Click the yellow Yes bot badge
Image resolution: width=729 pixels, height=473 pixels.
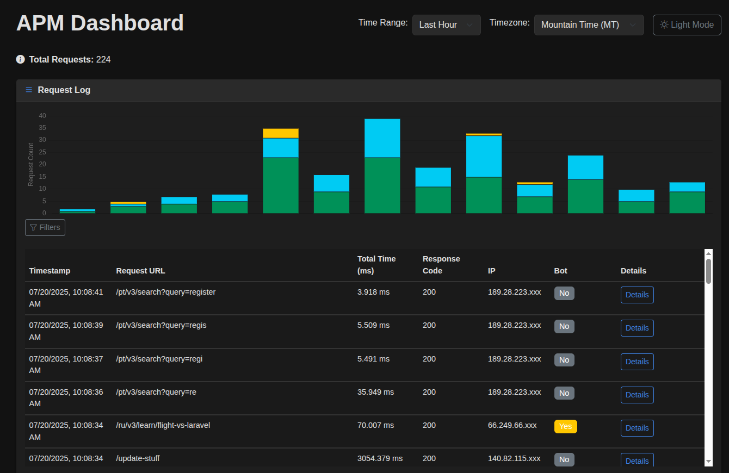(x=566, y=426)
